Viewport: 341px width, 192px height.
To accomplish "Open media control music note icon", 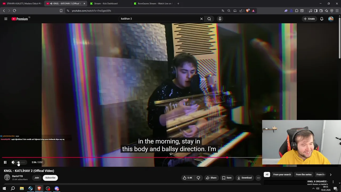I will pos(310,11).
